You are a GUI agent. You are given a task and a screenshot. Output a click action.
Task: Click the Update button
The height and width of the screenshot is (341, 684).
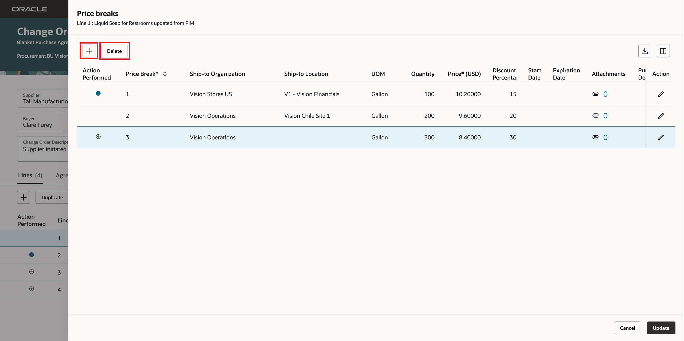tap(660, 328)
